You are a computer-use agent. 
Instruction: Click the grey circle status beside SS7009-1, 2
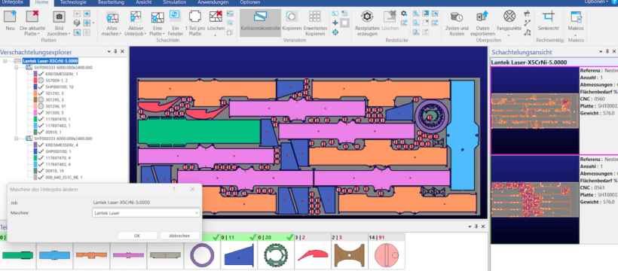click(41, 81)
